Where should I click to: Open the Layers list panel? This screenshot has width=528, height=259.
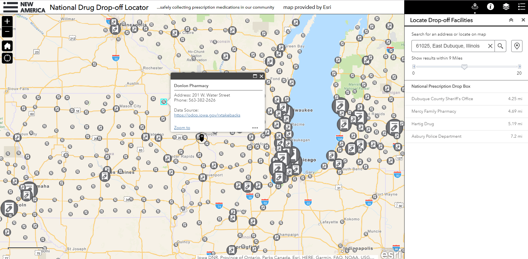click(506, 6)
